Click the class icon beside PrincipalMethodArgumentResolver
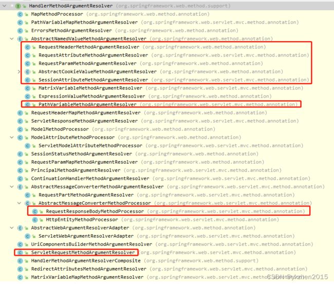The height and width of the screenshot is (284, 334). pyautogui.click(x=20, y=171)
